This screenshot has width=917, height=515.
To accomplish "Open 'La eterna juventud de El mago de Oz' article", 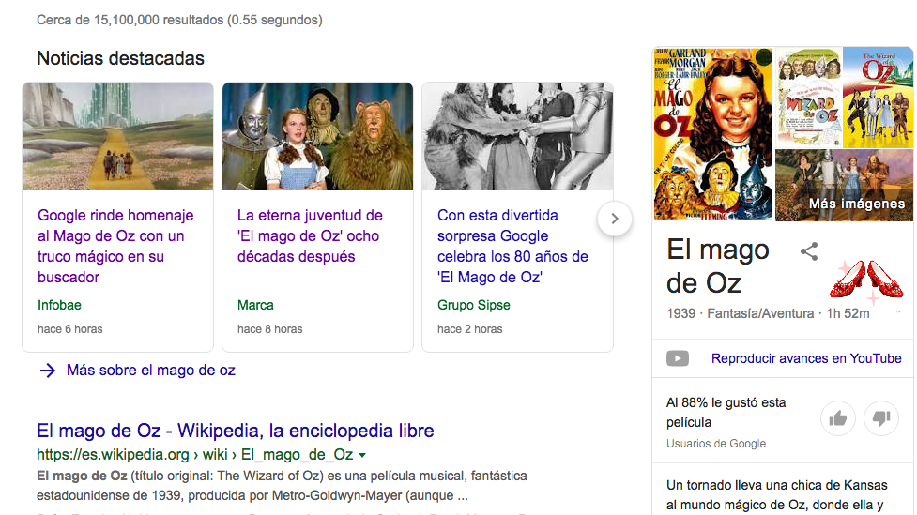I will point(310,236).
